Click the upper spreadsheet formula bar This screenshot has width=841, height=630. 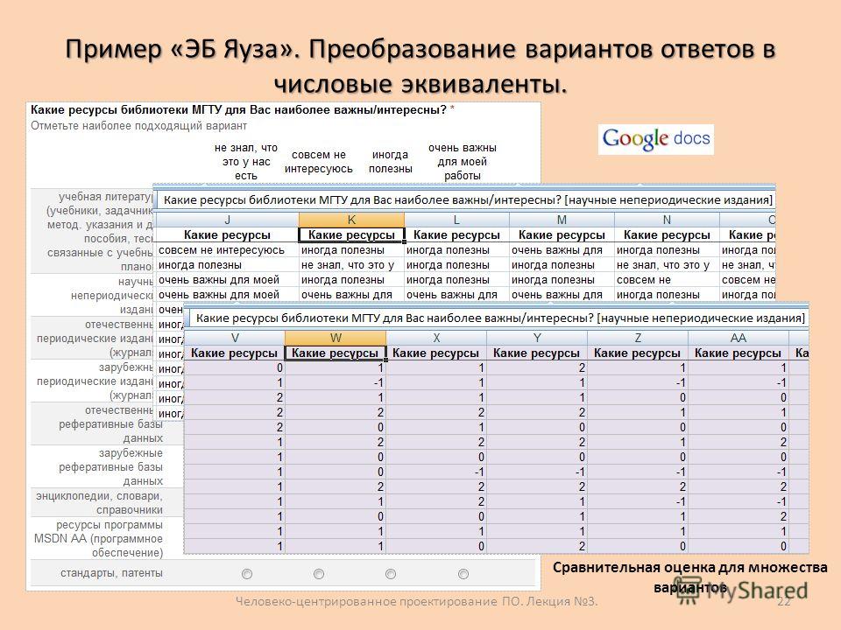[x=466, y=200]
